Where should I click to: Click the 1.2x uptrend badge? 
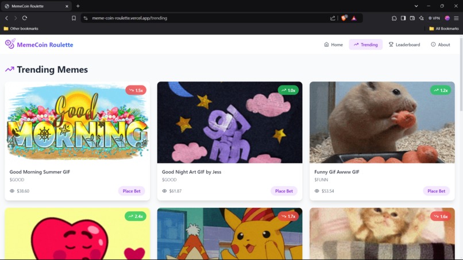click(x=441, y=90)
